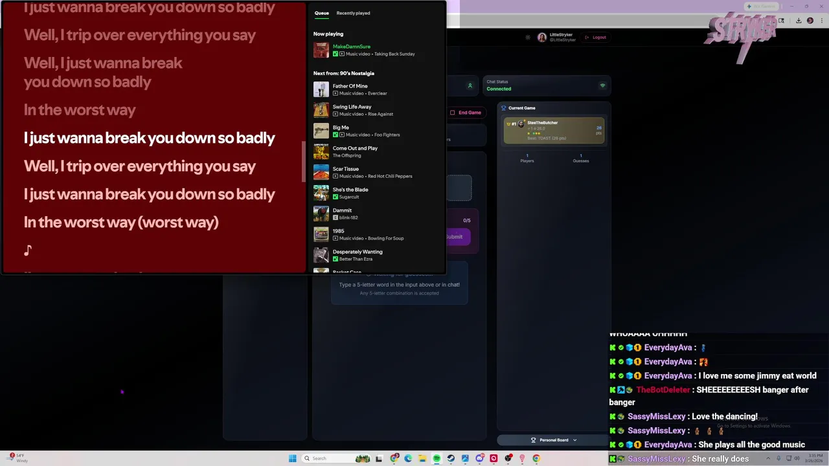Open Spotify from the taskbar
Image resolution: width=829 pixels, height=466 pixels.
coord(437,458)
